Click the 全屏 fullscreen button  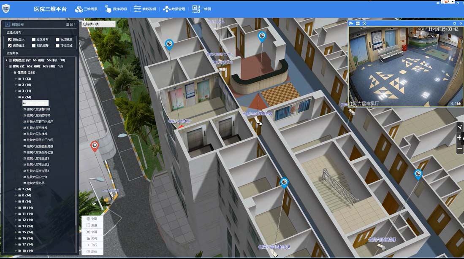(x=92, y=232)
